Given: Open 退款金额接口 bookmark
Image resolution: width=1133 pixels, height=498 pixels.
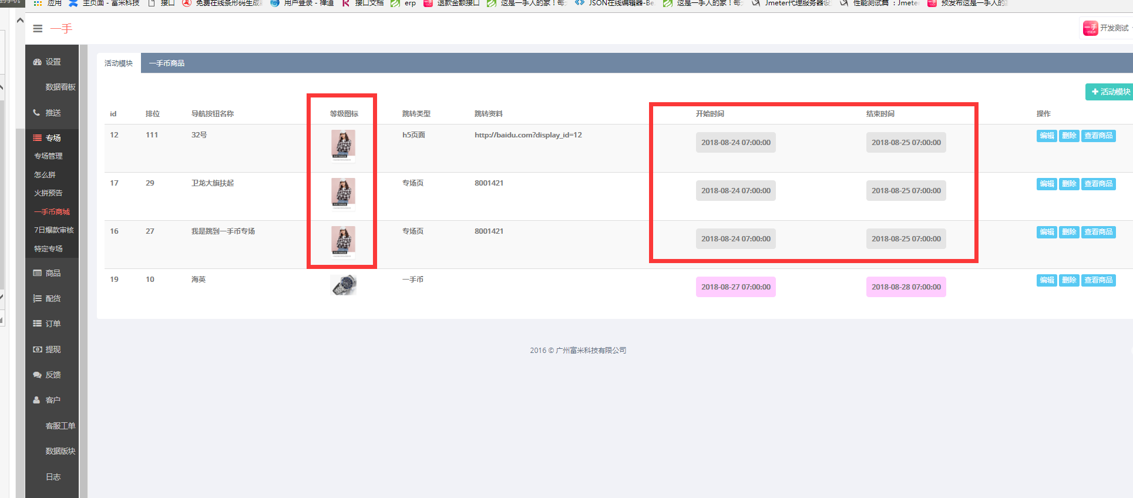Looking at the screenshot, I should click(x=452, y=4).
